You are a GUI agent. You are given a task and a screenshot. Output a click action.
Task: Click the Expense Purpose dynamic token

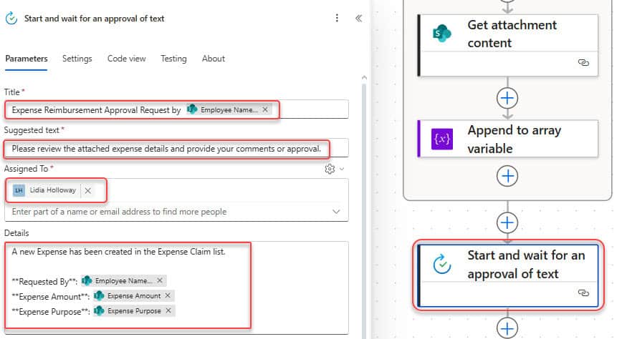pos(135,310)
